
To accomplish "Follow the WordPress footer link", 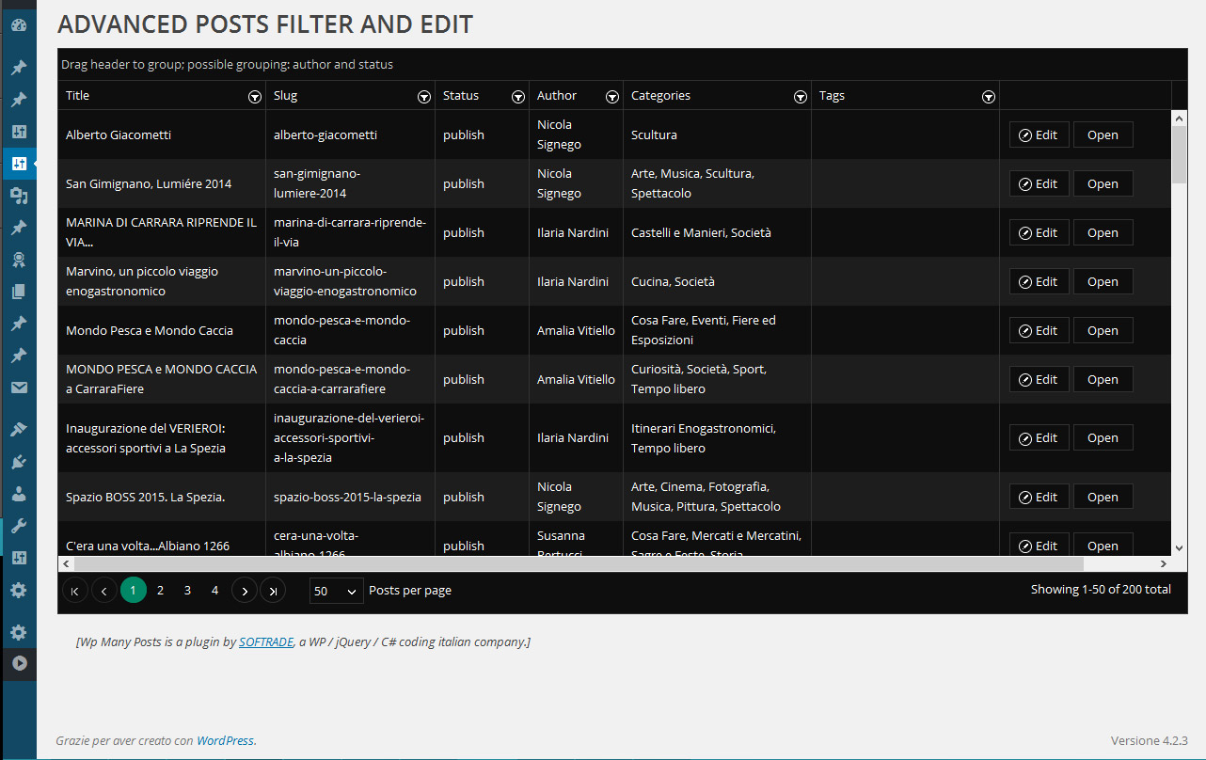I will [x=225, y=740].
